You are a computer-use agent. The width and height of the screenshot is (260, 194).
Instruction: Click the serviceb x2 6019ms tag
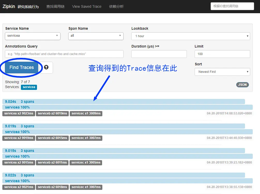click(52, 113)
